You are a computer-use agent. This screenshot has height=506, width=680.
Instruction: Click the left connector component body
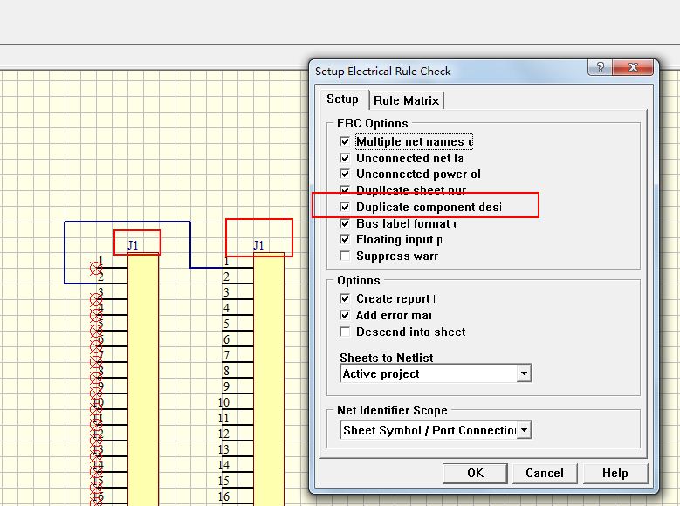(143, 379)
